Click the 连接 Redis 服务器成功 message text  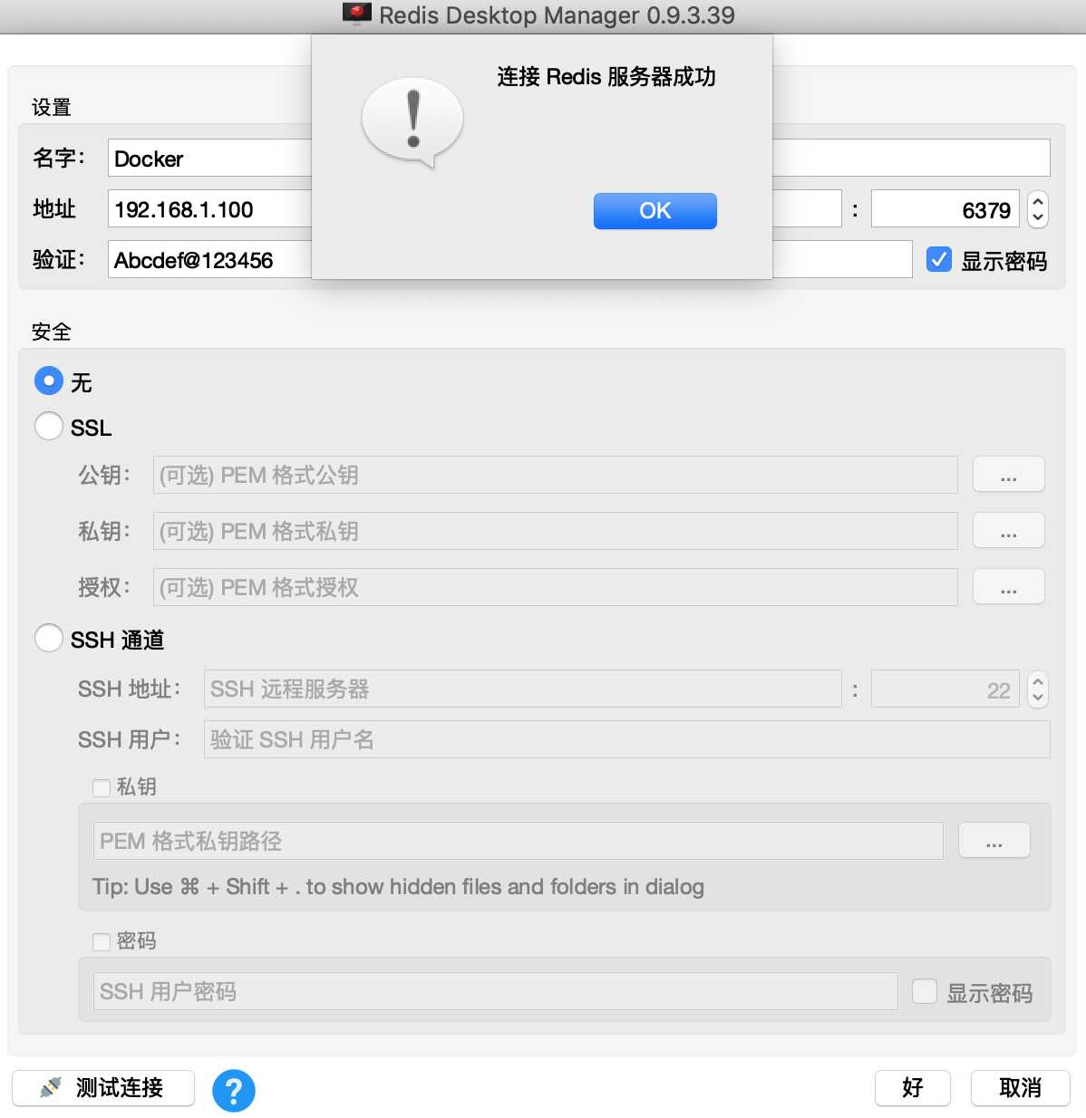point(606,76)
